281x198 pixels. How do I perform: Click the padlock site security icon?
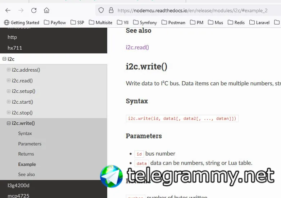pos(111,10)
